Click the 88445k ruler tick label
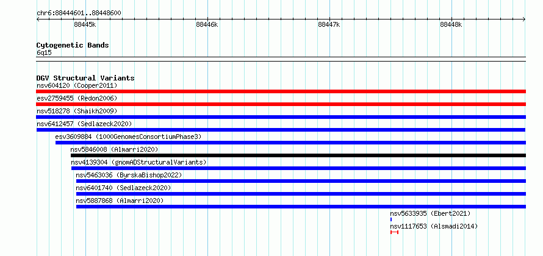This screenshot has height=256, width=543. click(85, 25)
